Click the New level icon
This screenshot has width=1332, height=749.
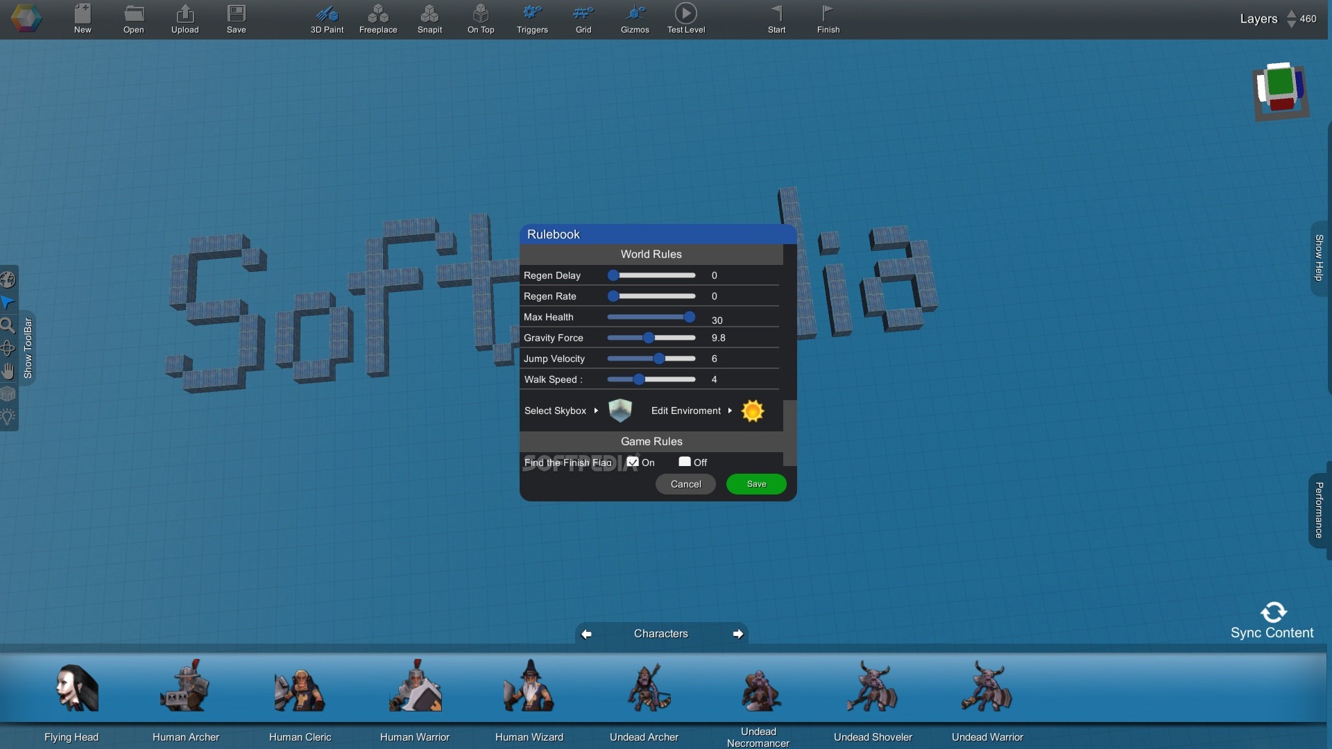coord(83,19)
